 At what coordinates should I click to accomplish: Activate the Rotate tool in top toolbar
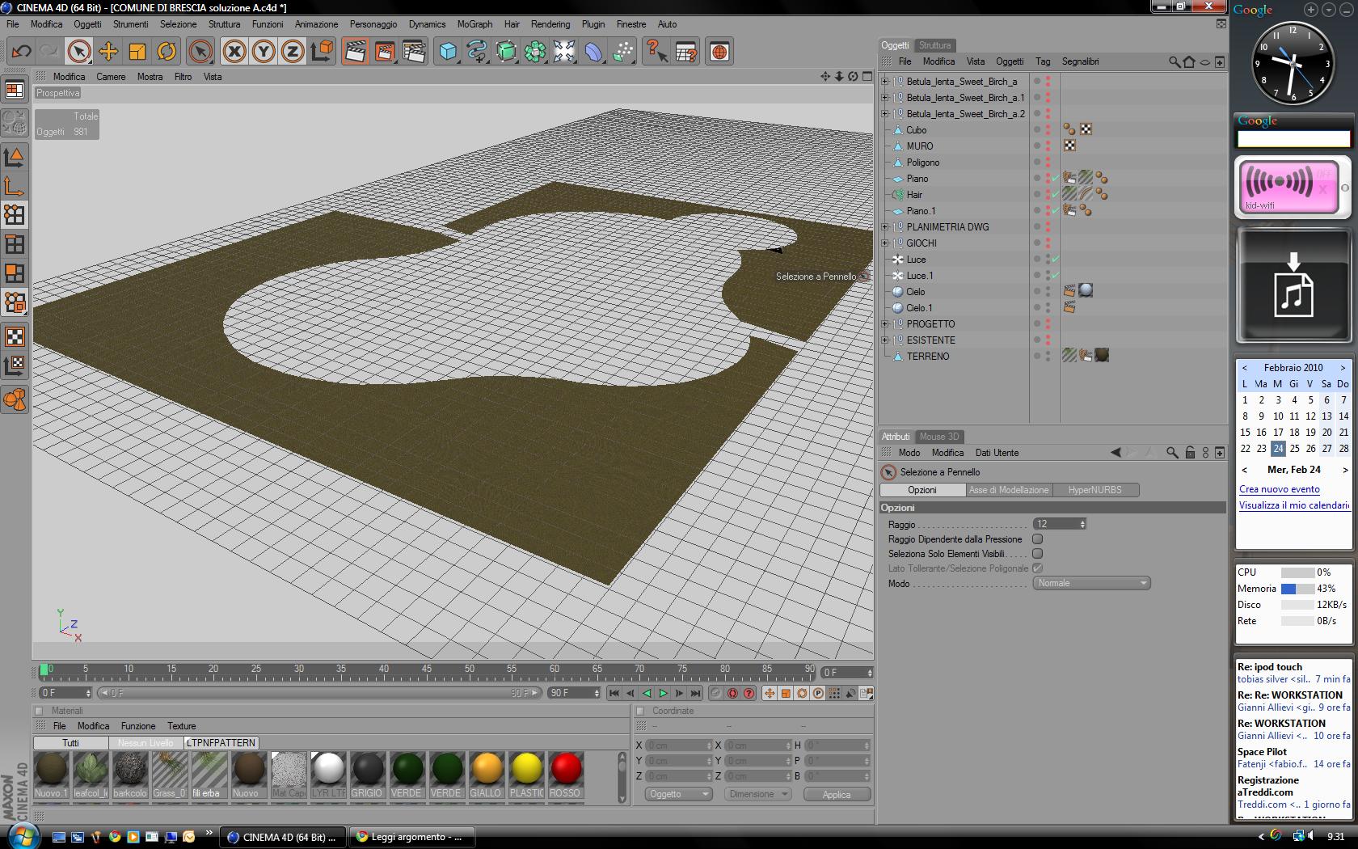pyautogui.click(x=167, y=52)
